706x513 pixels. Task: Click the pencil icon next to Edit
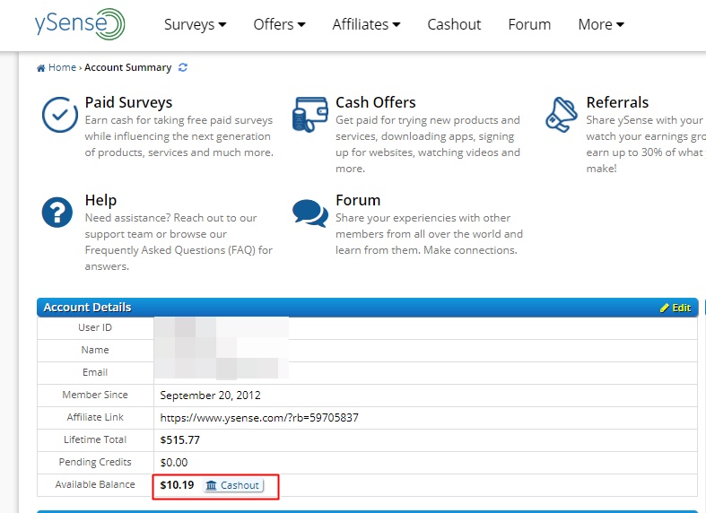(665, 308)
